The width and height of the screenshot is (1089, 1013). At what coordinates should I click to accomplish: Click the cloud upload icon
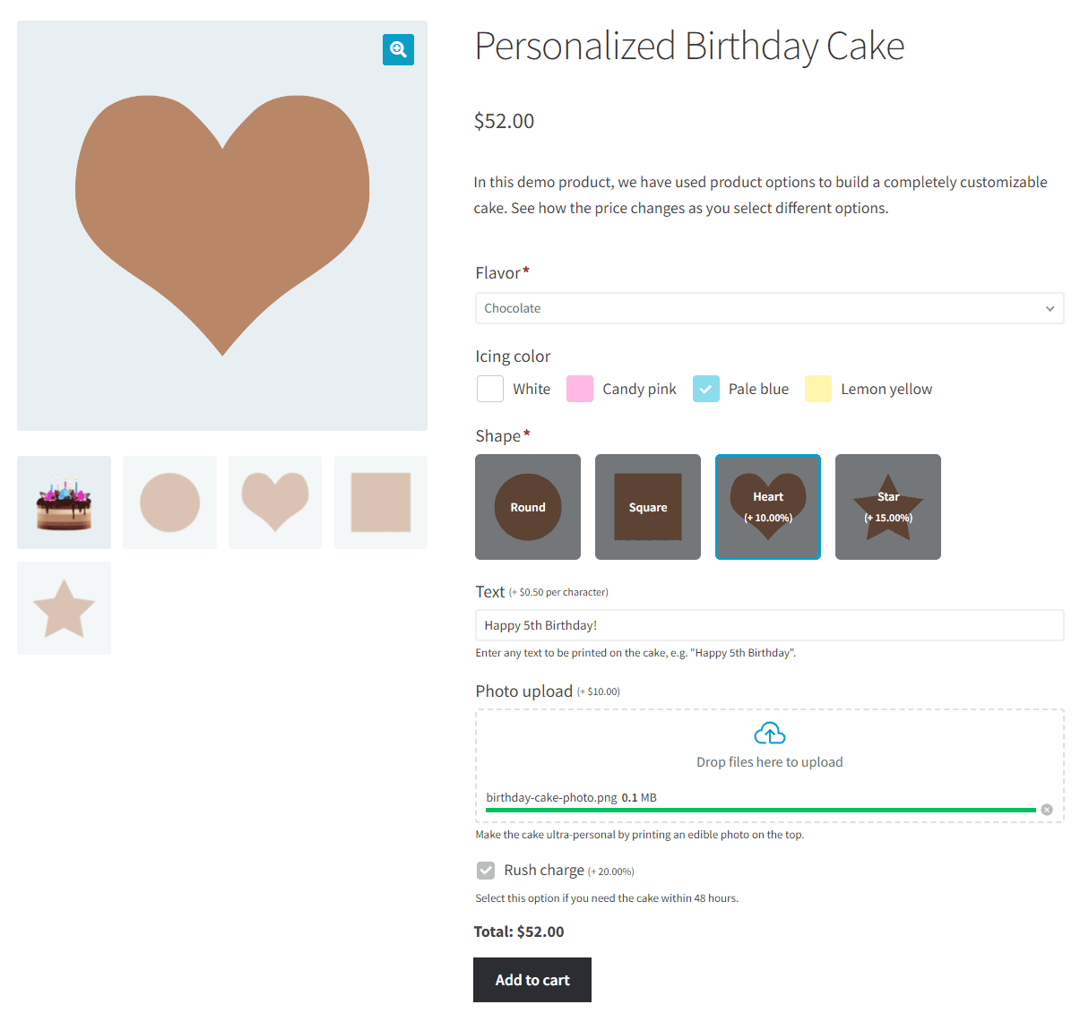point(769,732)
